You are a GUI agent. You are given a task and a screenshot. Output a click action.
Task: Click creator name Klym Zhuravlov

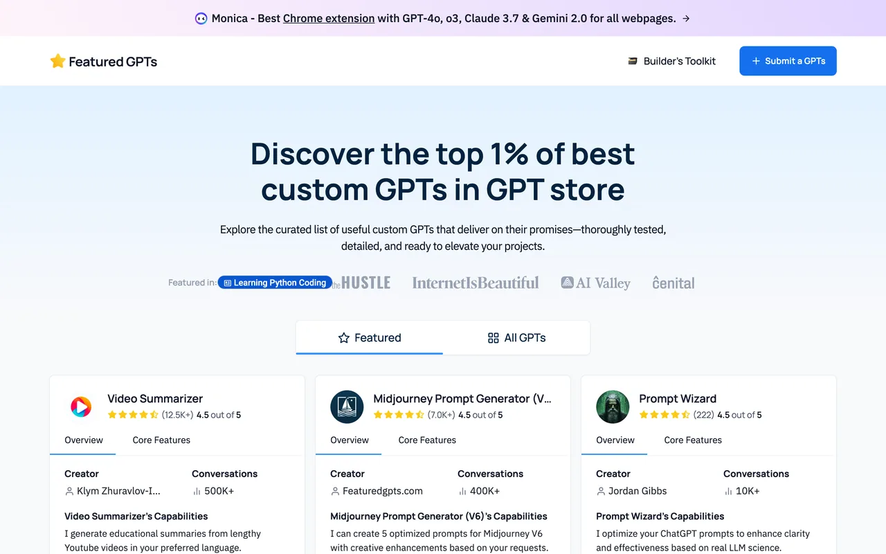pos(118,491)
